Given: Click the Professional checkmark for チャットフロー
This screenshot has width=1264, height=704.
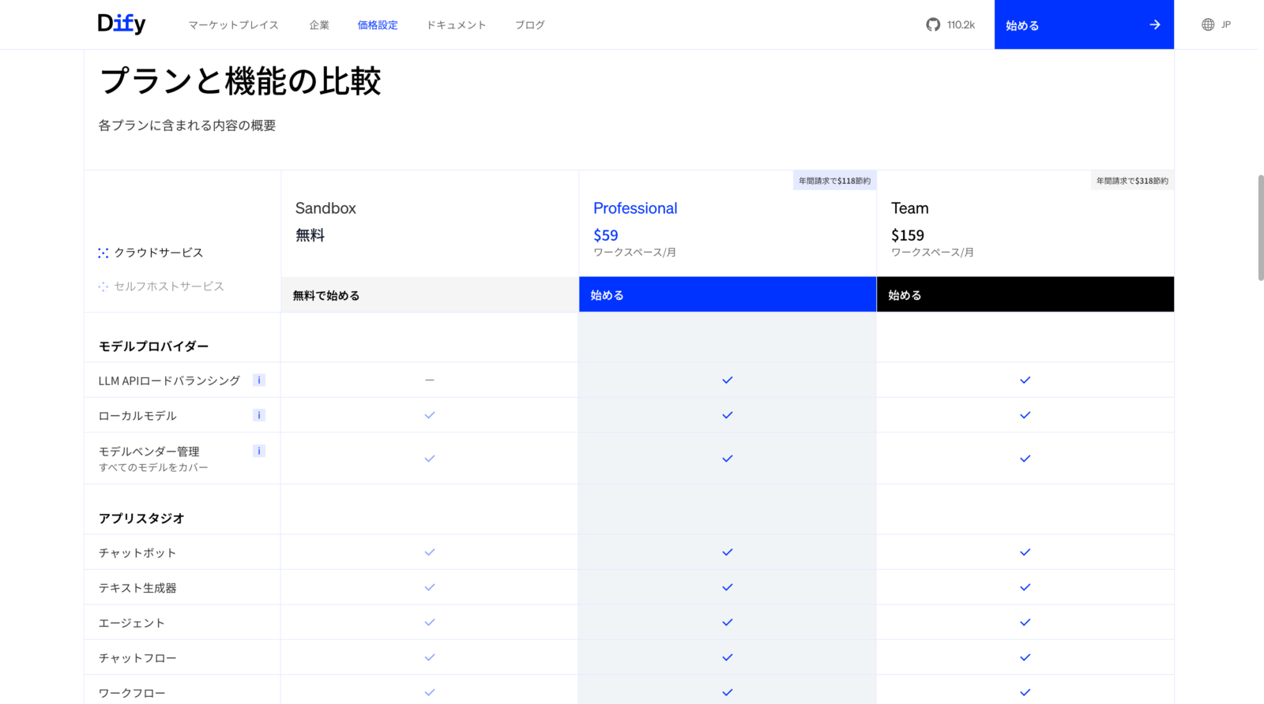Looking at the screenshot, I should point(728,657).
